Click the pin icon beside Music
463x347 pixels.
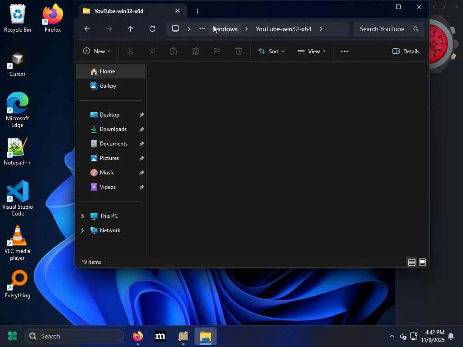click(142, 173)
